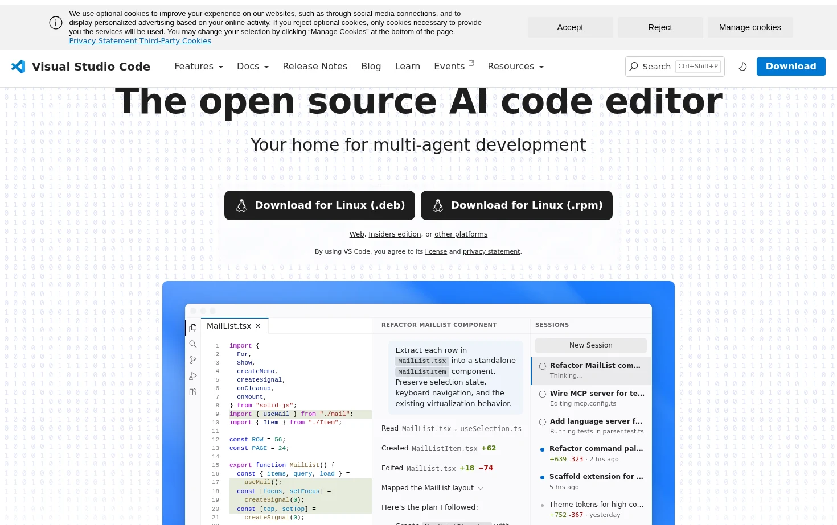Click New Session button

pyautogui.click(x=591, y=345)
